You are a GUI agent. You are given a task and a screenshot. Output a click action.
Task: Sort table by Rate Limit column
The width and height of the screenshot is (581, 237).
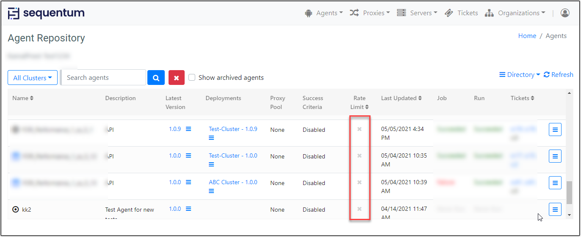(360, 103)
